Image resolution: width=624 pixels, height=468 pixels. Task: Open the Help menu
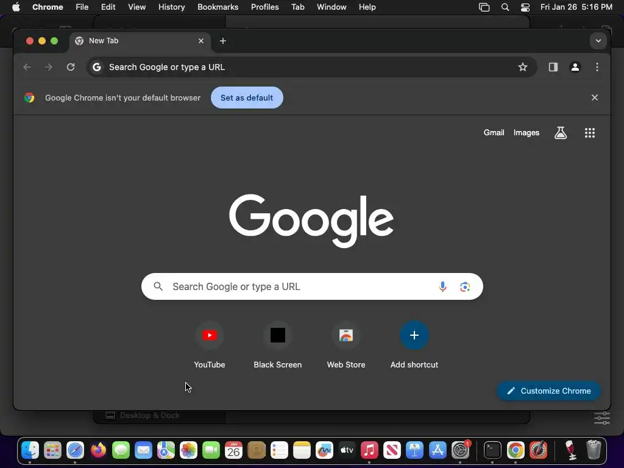coord(367,7)
